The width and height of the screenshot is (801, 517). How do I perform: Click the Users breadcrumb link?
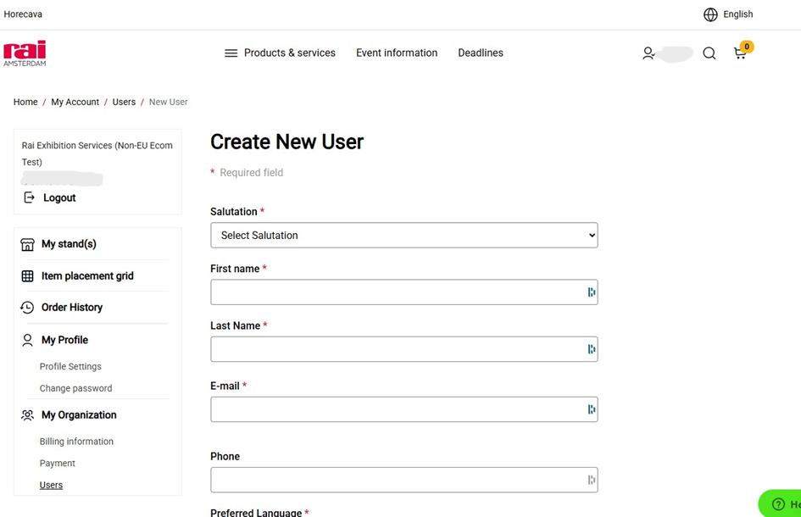[124, 103]
